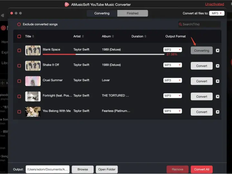Click Fearless (Platinum album cell
This screenshot has width=232, height=174.
pyautogui.click(x=116, y=111)
